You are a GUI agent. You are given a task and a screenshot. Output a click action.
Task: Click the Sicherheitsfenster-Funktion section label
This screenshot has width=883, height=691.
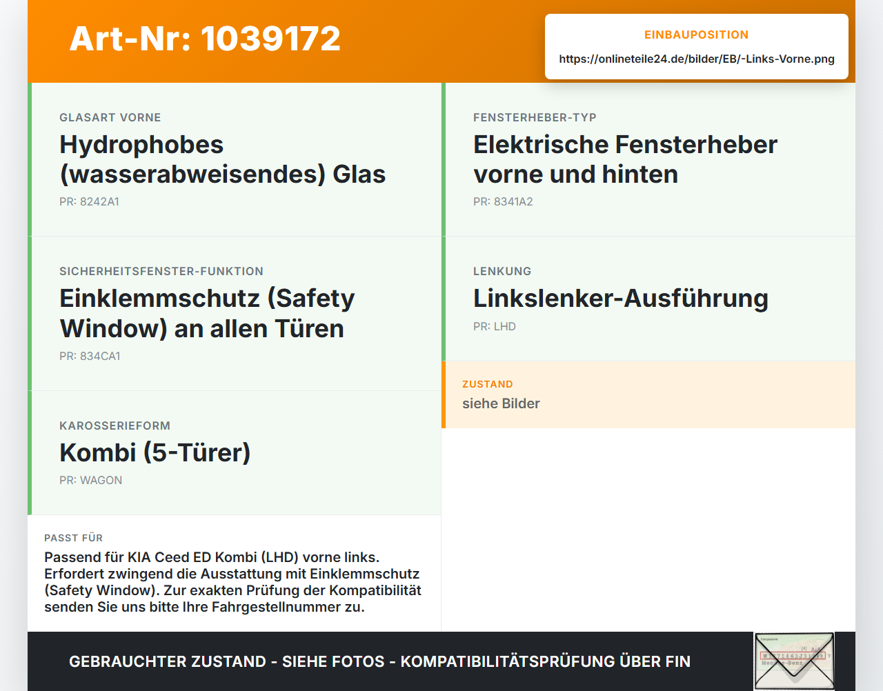[161, 272]
